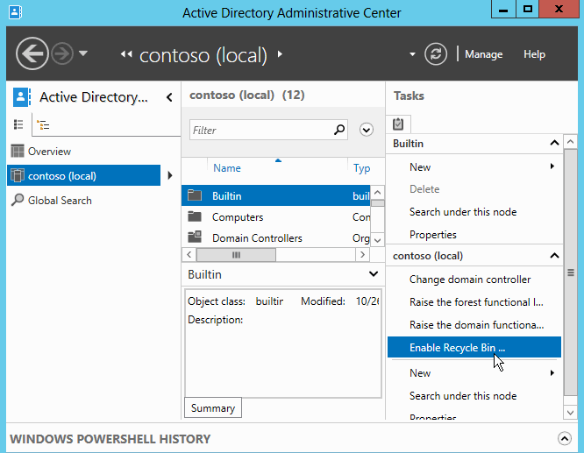Select the Domain Controllers row in list

click(276, 237)
